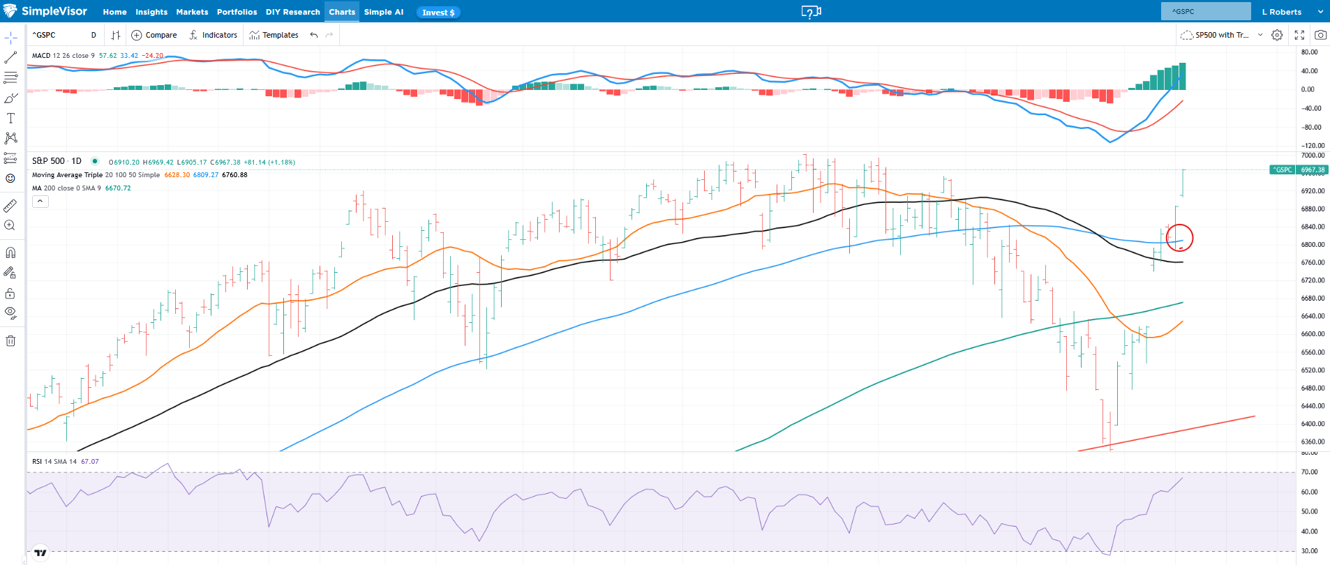Go to the Portfolios menu
This screenshot has width=1330, height=565.
pos(237,12)
